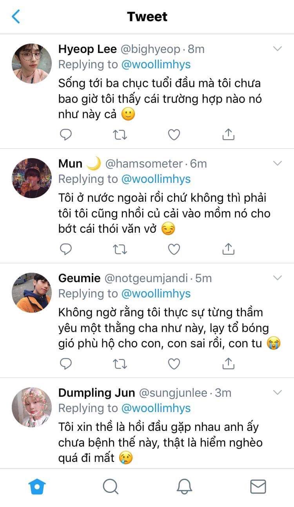
Task: Like Mun's tweet with the heart
Action: point(174,249)
